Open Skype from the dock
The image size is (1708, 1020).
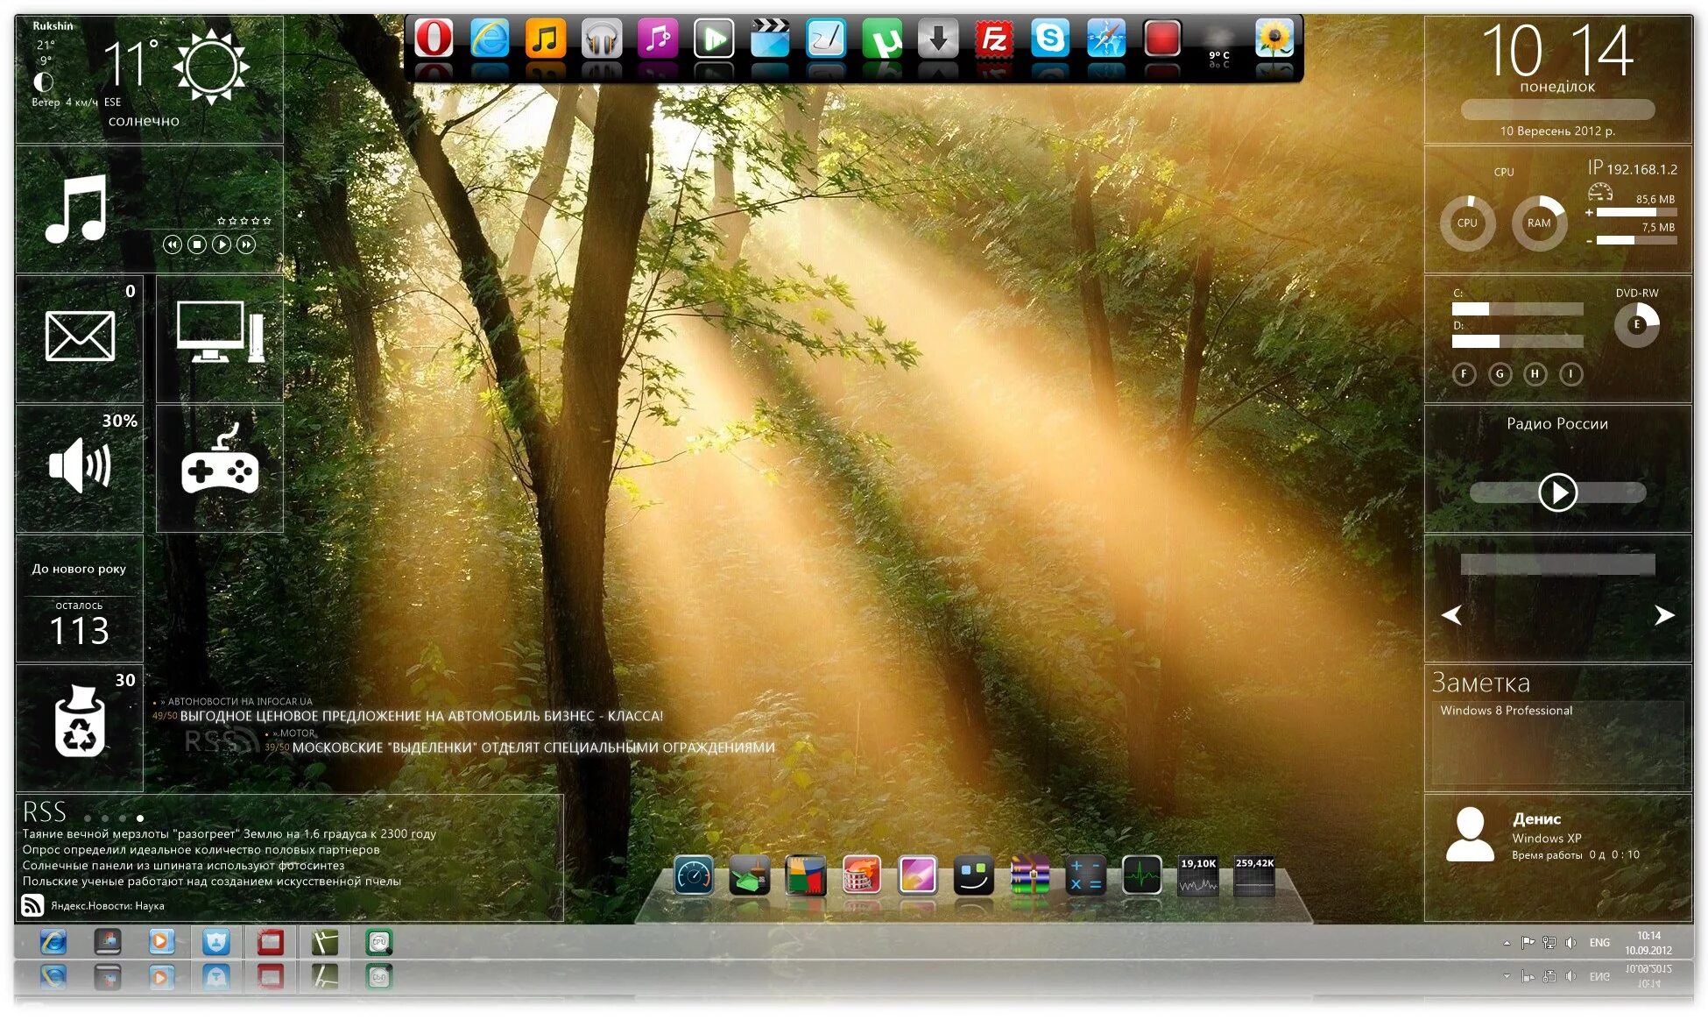coord(1049,39)
